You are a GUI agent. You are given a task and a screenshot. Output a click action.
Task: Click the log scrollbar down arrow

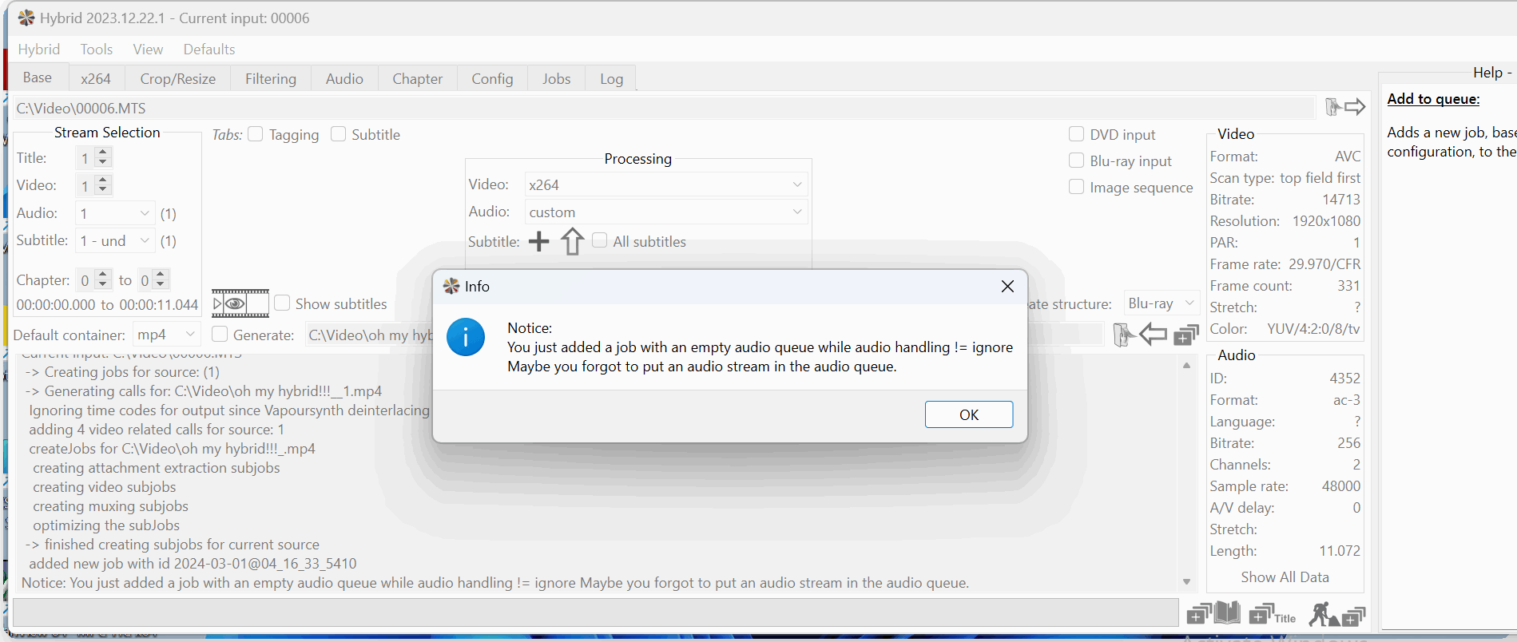[1186, 581]
